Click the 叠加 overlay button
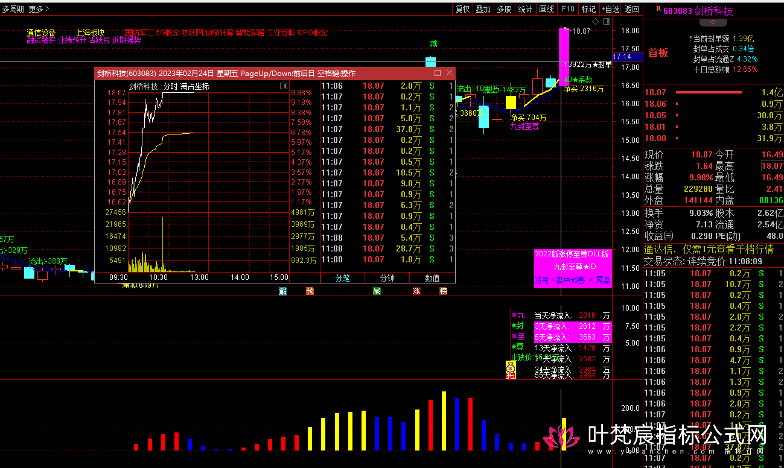 point(483,9)
